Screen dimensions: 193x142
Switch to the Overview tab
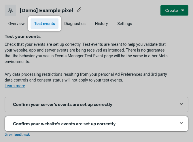pos(16,24)
